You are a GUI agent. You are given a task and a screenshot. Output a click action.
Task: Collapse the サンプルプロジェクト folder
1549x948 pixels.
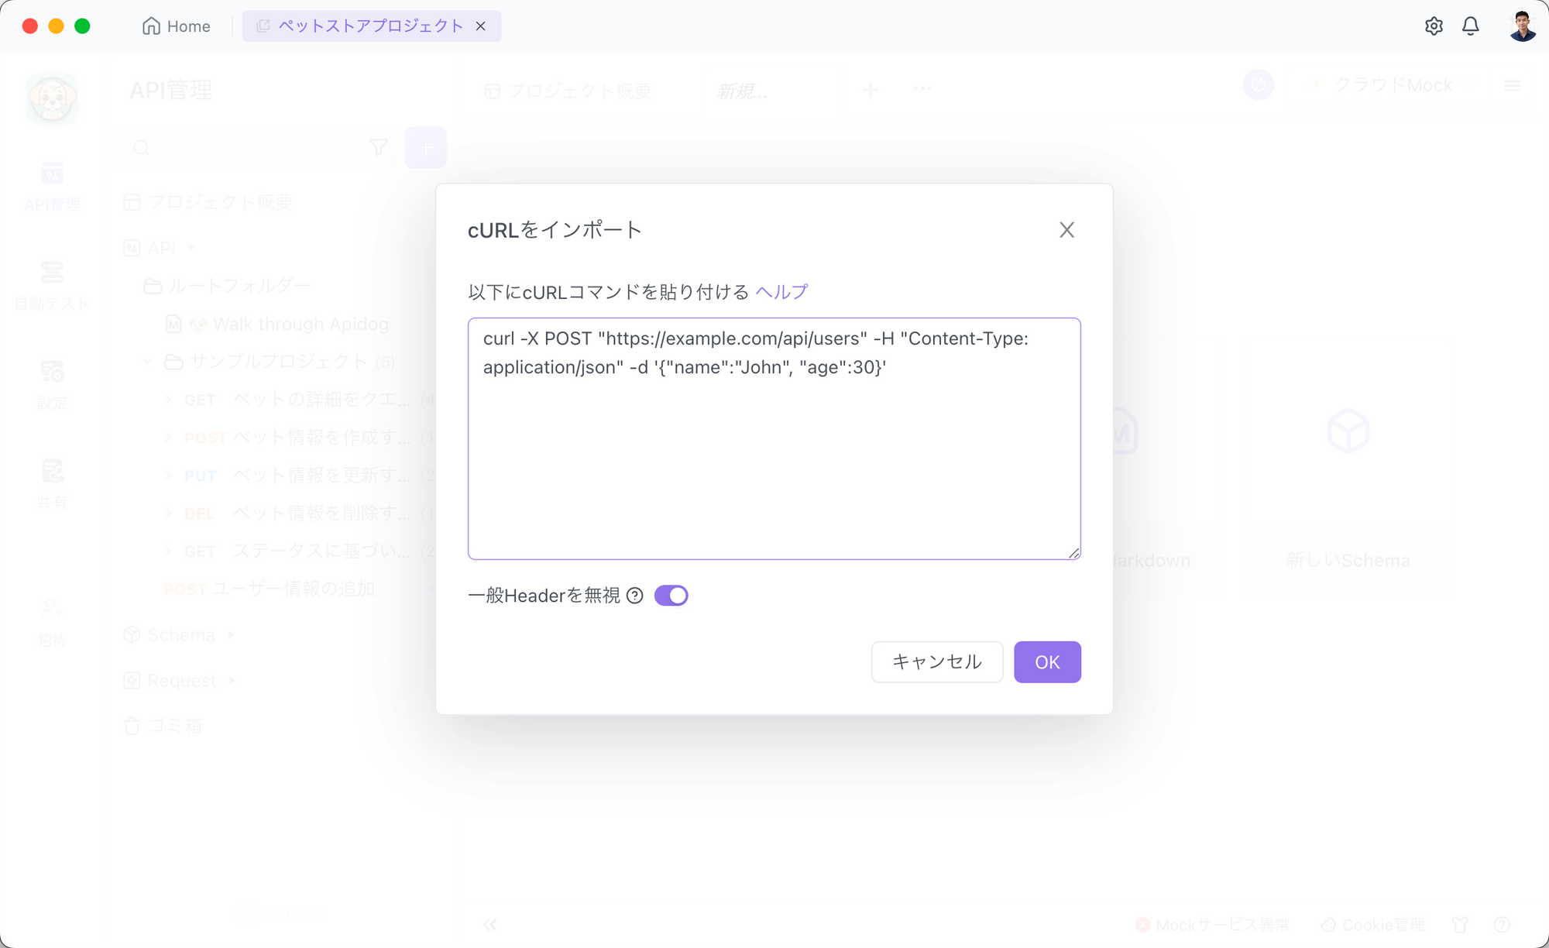coord(147,362)
